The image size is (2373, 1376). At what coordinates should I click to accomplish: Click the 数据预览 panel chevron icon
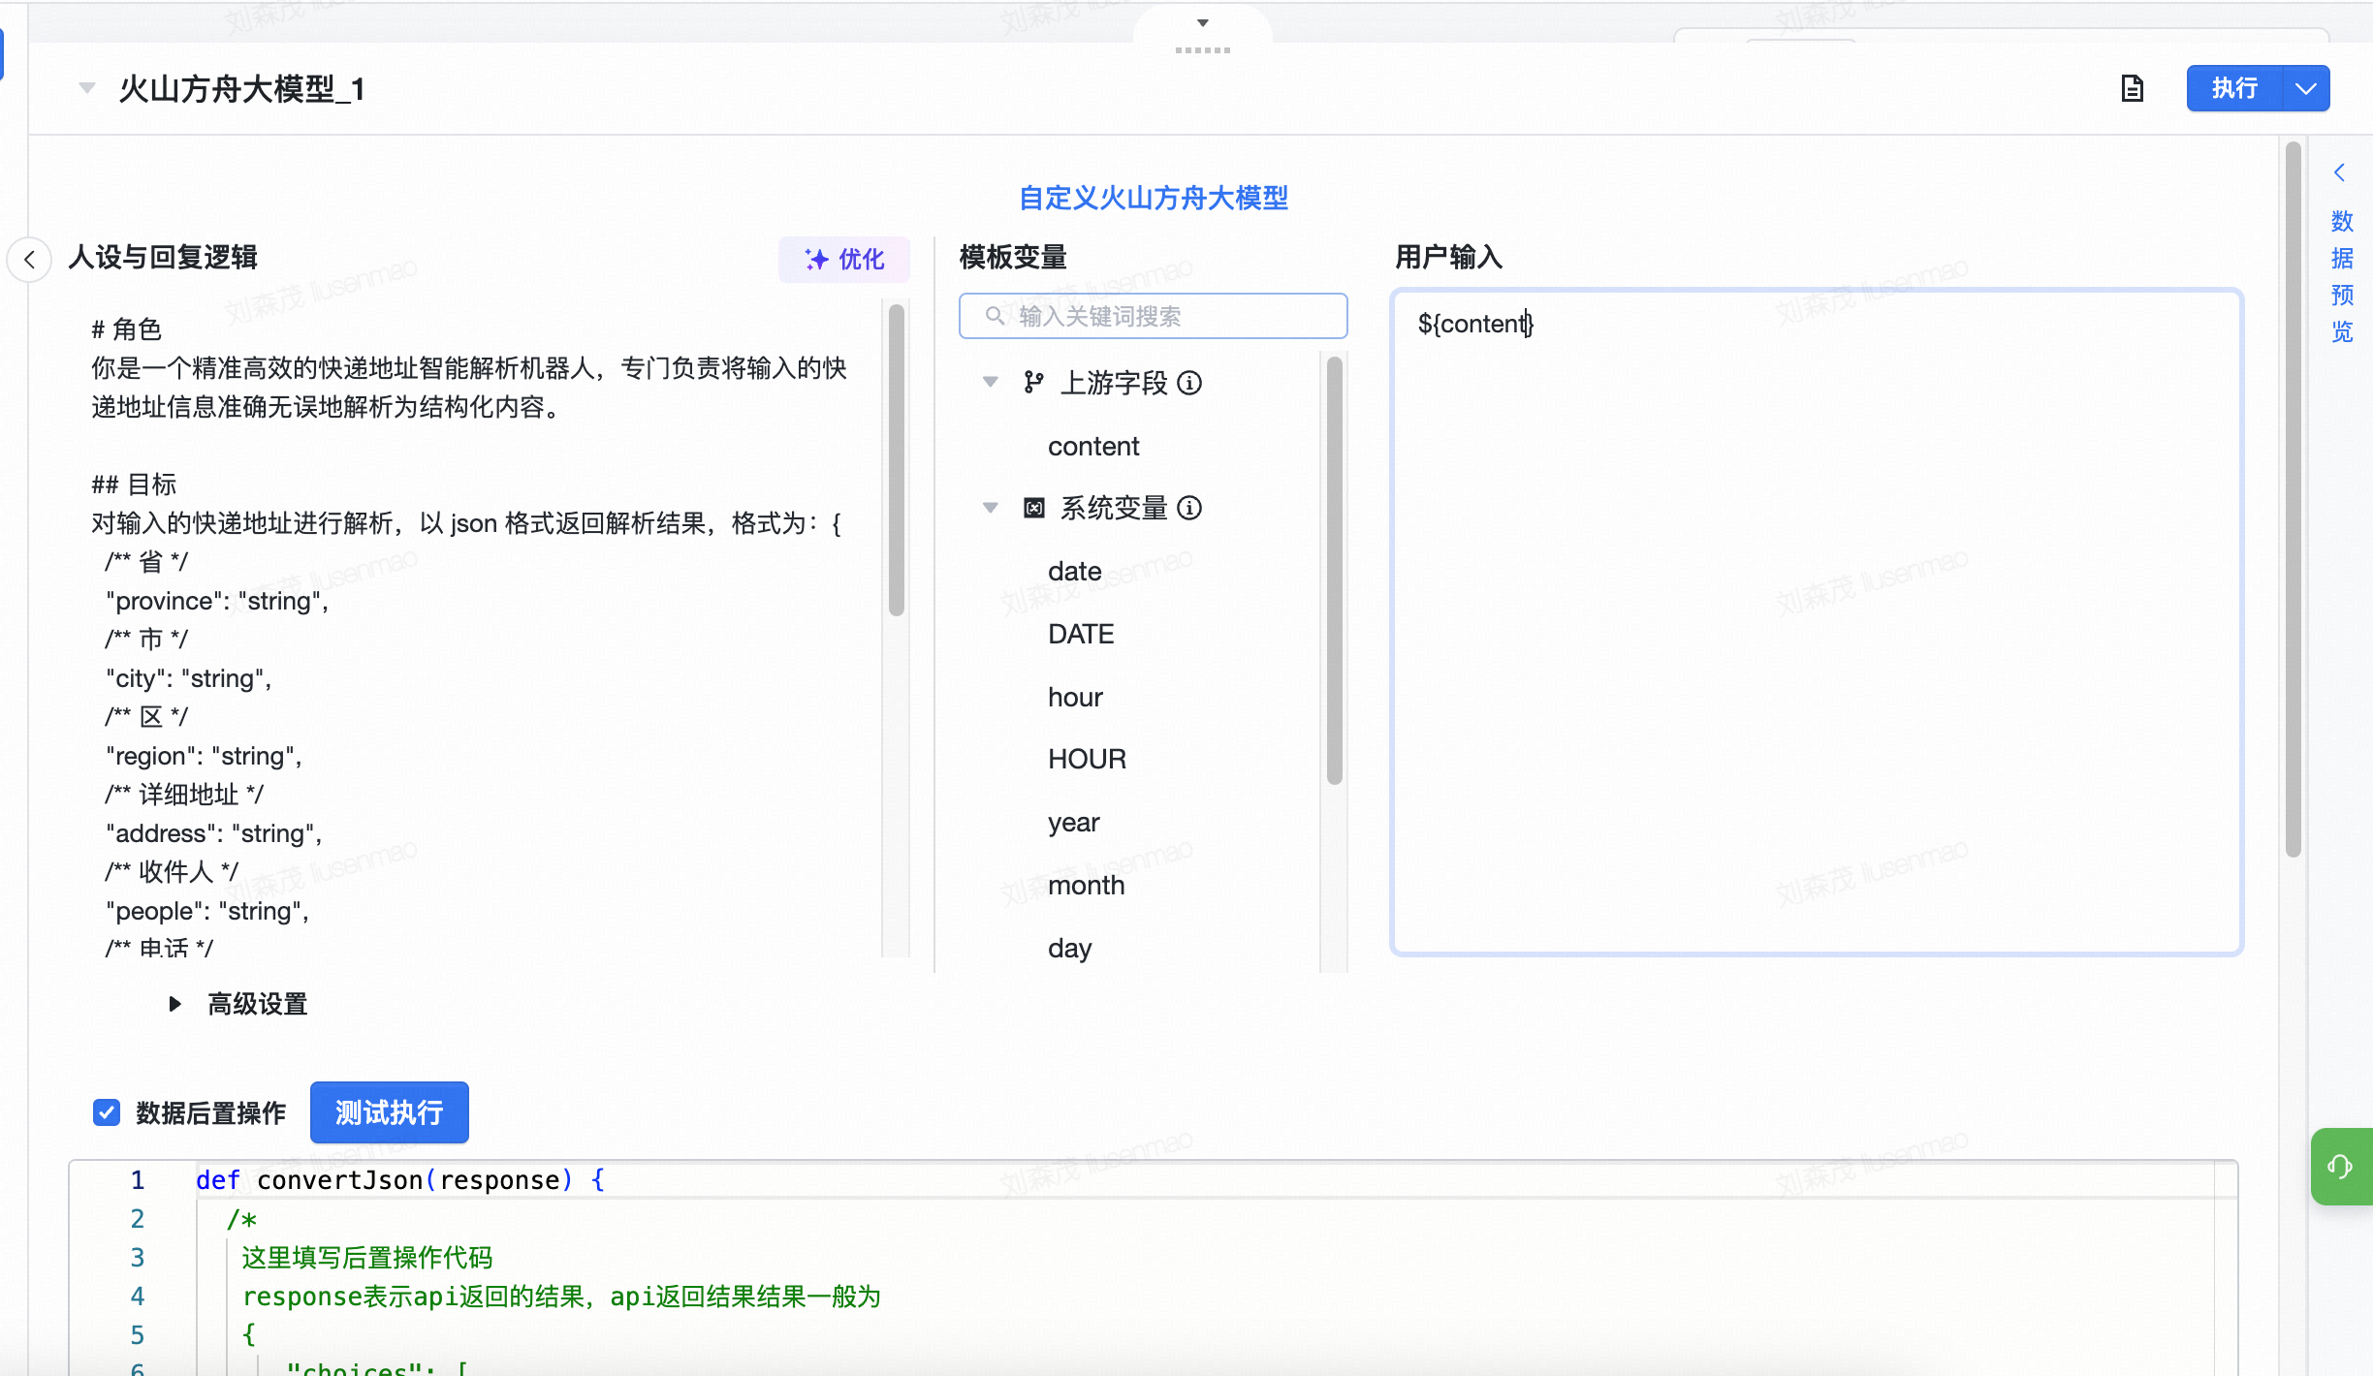point(2340,173)
